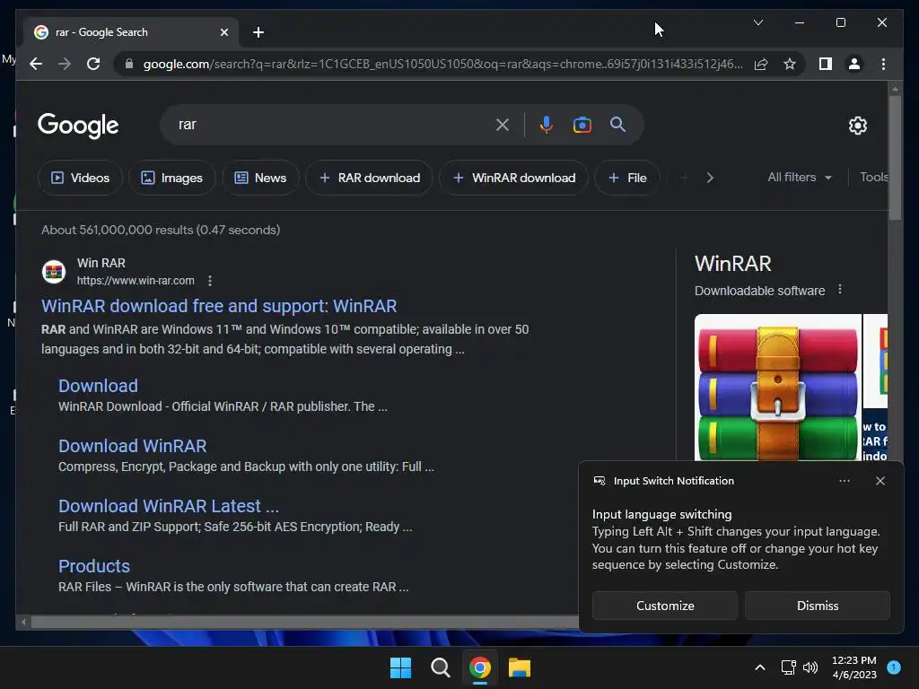Close the 'rar - Google Search' tab
The height and width of the screenshot is (689, 919).
point(223,32)
